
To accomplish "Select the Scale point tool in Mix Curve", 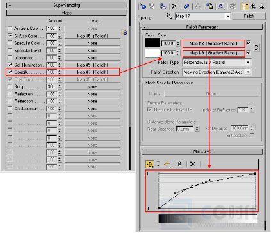I will point(158,164).
